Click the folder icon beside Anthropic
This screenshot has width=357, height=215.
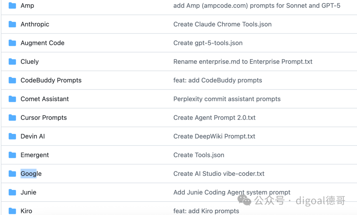pyautogui.click(x=12, y=24)
